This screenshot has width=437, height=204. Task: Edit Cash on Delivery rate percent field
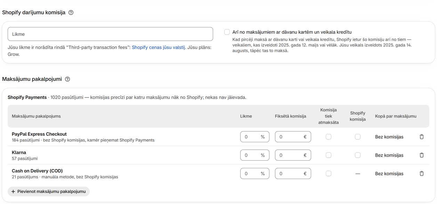click(255, 174)
